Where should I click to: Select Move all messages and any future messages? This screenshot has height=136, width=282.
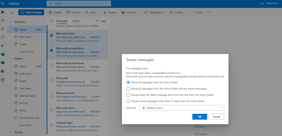click(128, 89)
